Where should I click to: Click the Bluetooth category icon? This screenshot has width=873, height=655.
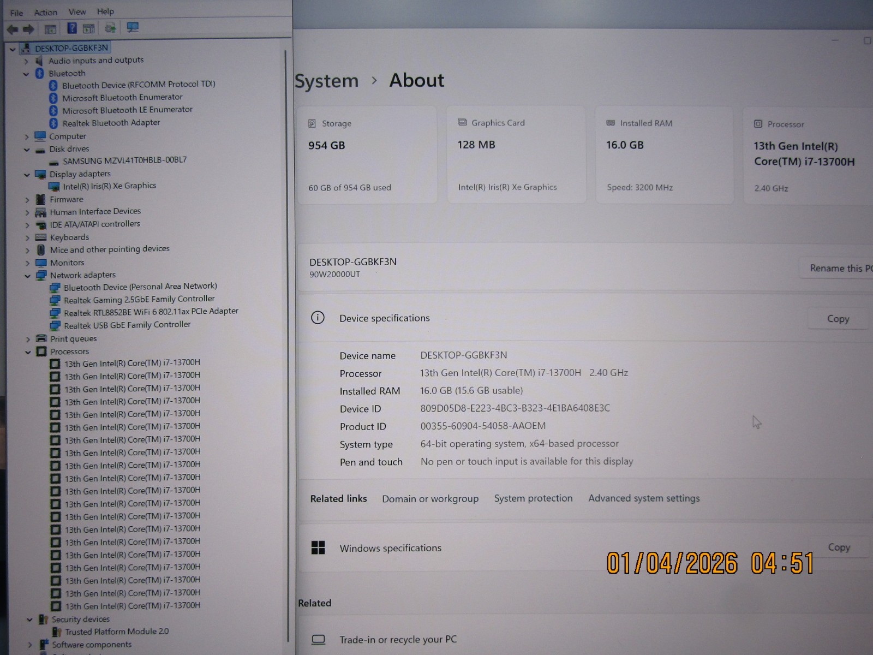tap(40, 73)
